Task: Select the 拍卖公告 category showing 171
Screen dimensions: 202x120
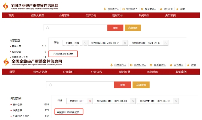Action: coord(17,110)
